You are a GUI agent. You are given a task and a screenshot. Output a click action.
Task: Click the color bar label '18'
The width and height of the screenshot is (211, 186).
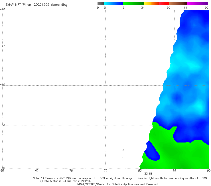[x=123, y=7]
